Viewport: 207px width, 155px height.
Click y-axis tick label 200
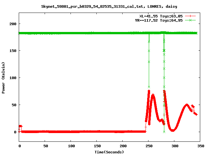coord(13,24)
